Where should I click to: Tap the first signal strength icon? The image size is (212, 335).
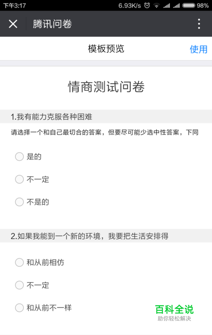point(167,6)
